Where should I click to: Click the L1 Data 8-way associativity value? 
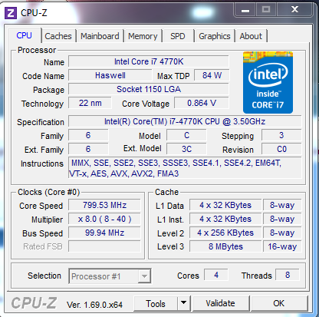[282, 205]
